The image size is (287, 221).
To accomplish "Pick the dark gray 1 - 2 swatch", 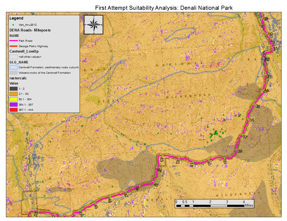I will pos(13,89).
